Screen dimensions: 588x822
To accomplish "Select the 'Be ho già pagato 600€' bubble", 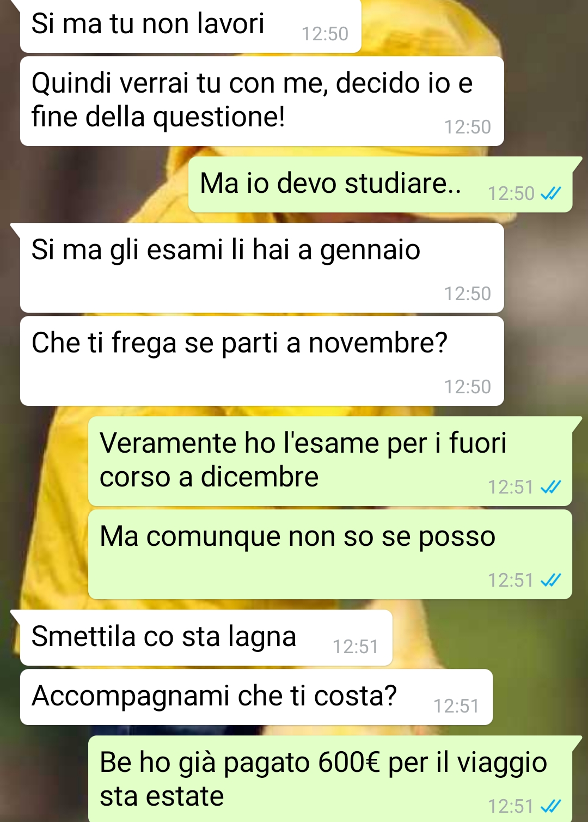I will (x=330, y=779).
